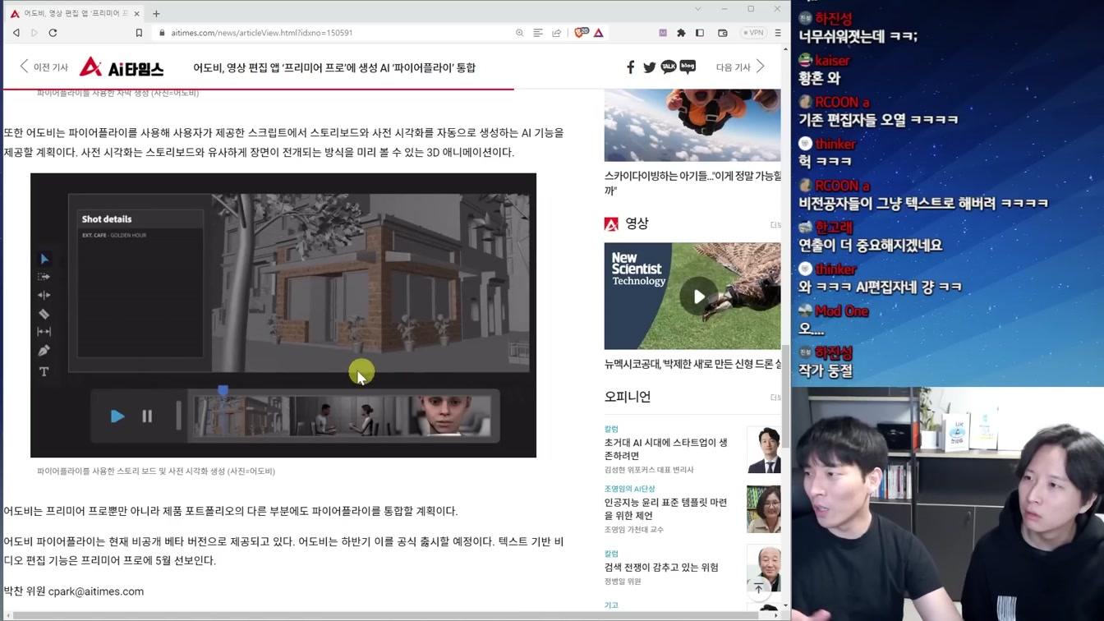This screenshot has width=1104, height=621.
Task: Select the Type (T) tool in Firefly image
Action: tap(44, 371)
